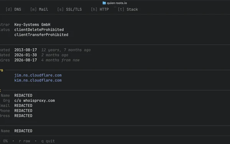230x144 pixels.
Task: Click the 'q quit' footer option
Action: tap(48, 141)
